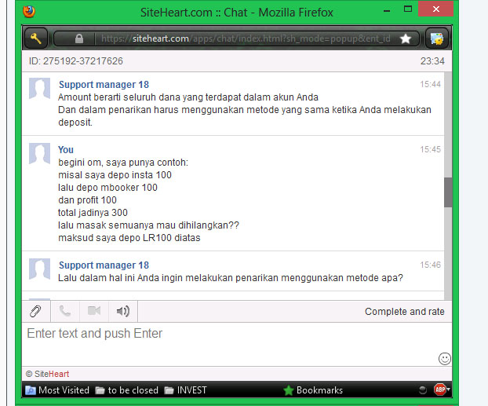Click the 15:44 message timestamp
This screenshot has height=406, width=488.
(x=431, y=84)
